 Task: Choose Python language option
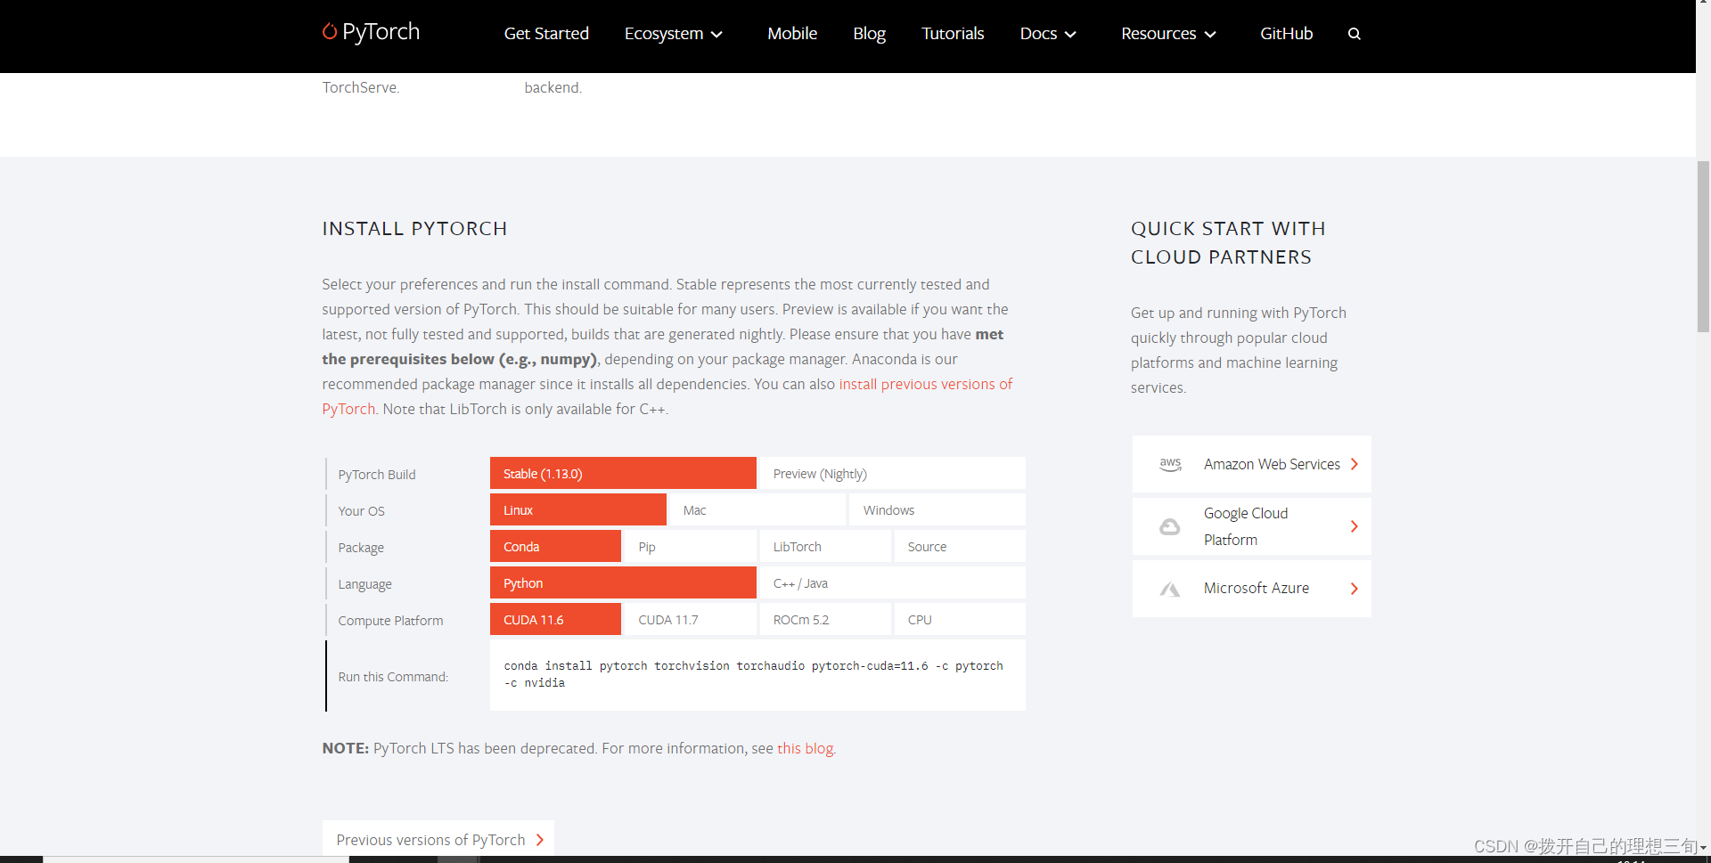coord(623,583)
